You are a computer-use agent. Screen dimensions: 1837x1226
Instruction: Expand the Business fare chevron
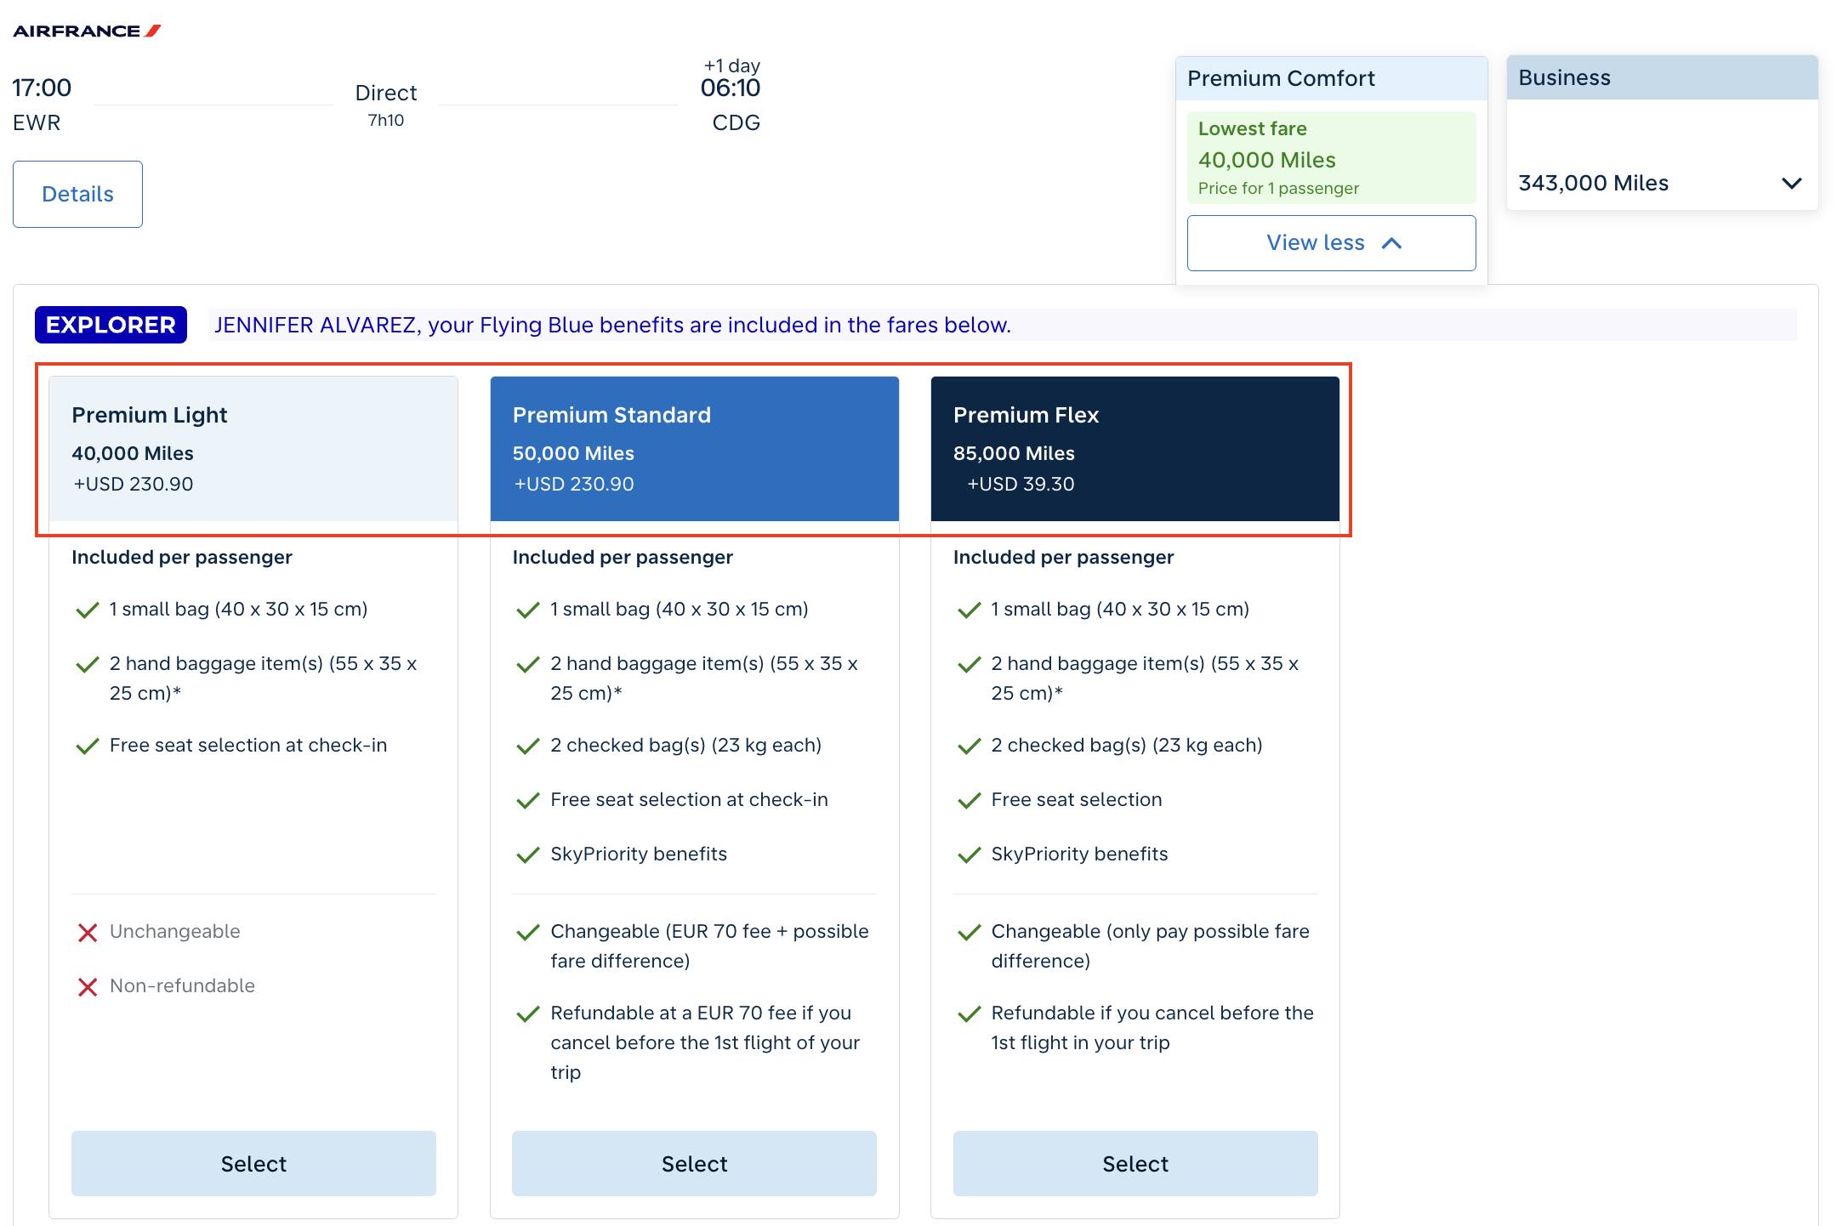1792,183
